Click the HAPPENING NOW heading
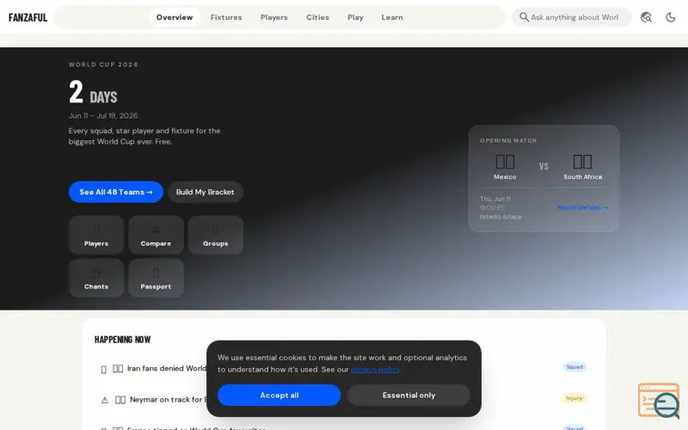This screenshot has width=688, height=430. (122, 340)
